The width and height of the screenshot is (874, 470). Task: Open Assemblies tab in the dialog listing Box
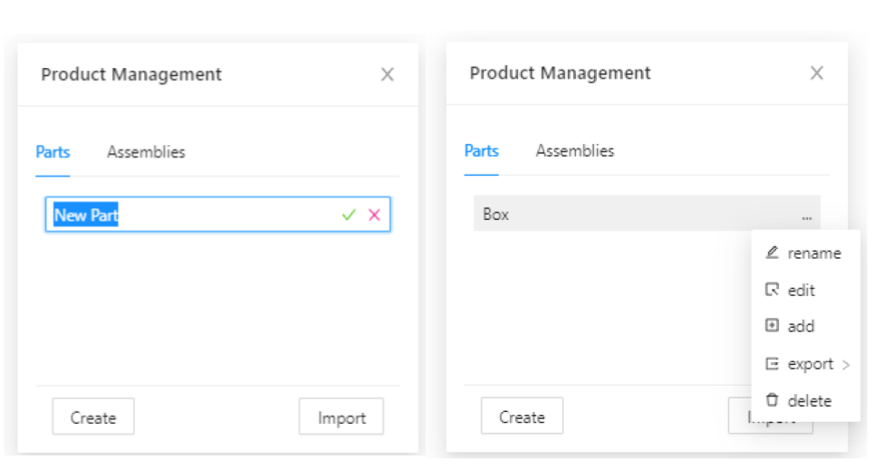(x=574, y=151)
